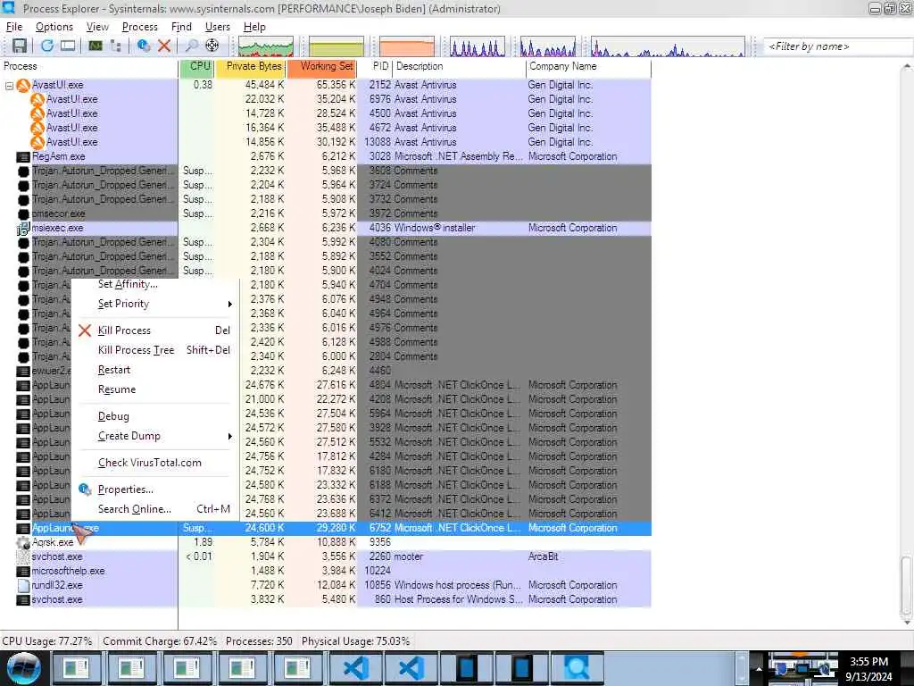This screenshot has height=686, width=914.
Task: Select Kill Process Tree in context menu
Action: tap(155, 350)
